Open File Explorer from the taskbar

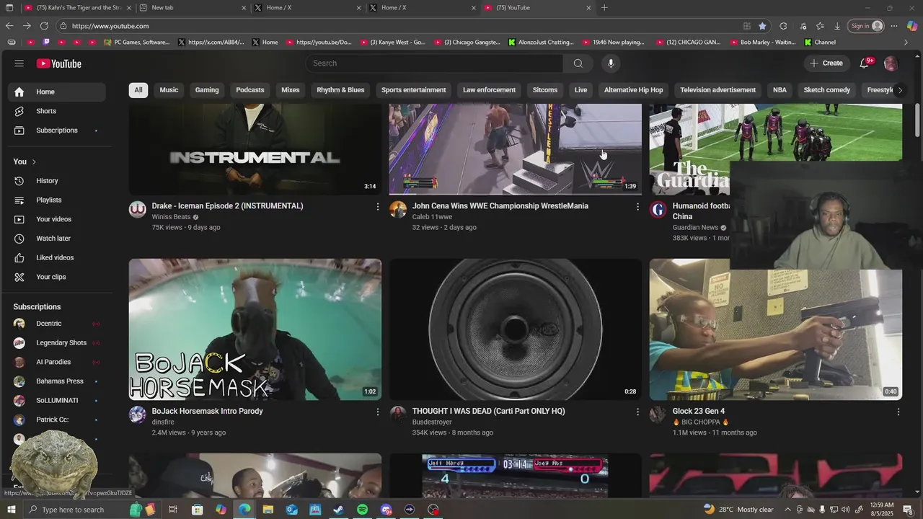[268, 510]
